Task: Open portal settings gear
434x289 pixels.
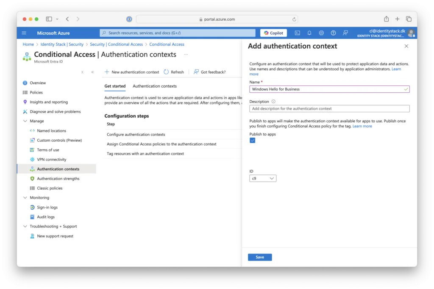Action: (321, 33)
